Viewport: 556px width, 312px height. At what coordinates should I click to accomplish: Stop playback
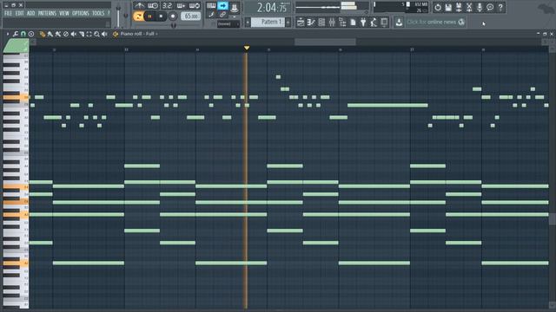click(x=161, y=16)
